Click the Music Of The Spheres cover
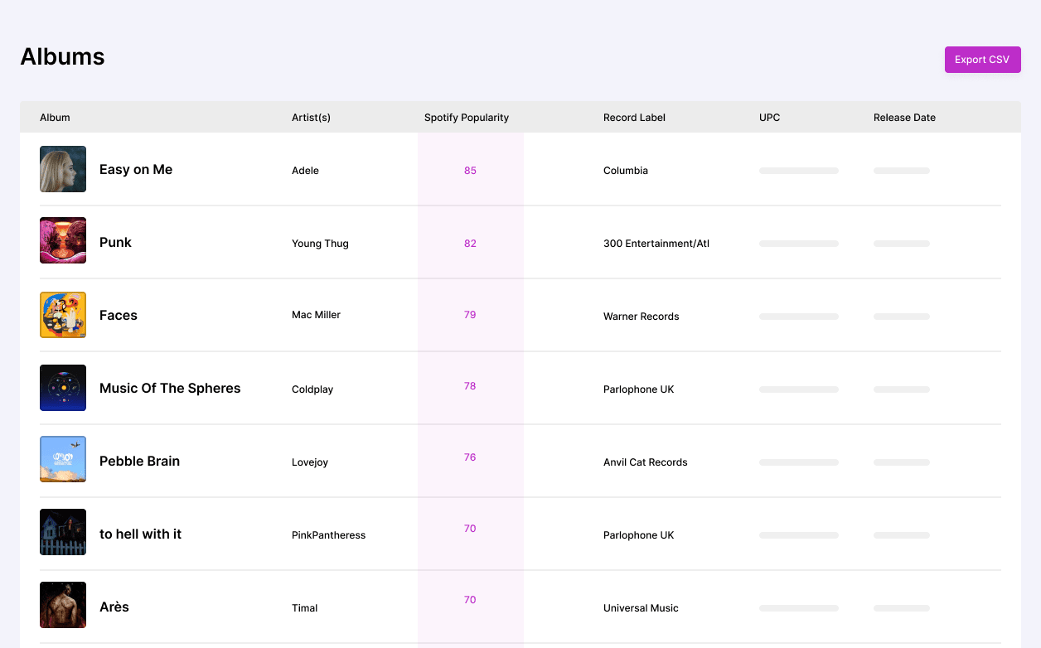 [x=63, y=388]
